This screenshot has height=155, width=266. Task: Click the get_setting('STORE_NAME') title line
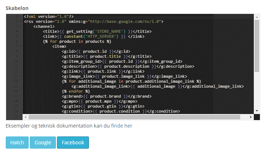tap(97, 32)
